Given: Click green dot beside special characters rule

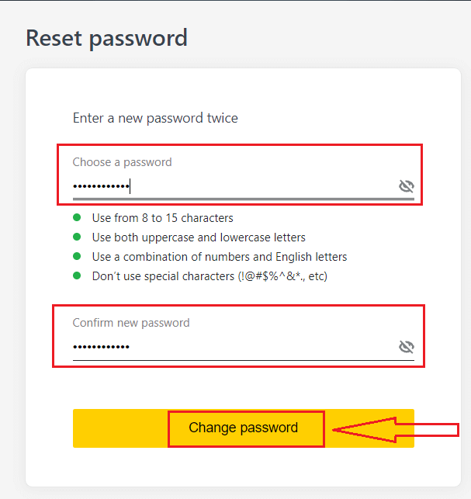Looking at the screenshot, I should point(77,275).
